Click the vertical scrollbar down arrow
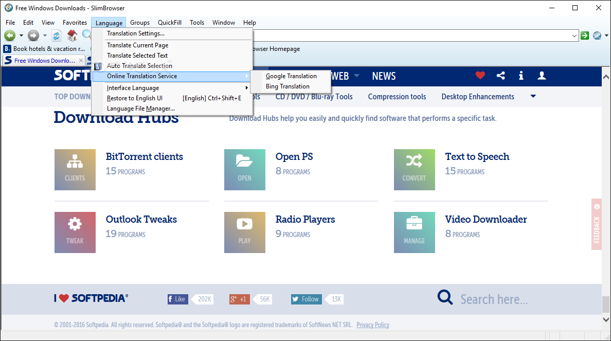The width and height of the screenshot is (611, 341). (606, 319)
